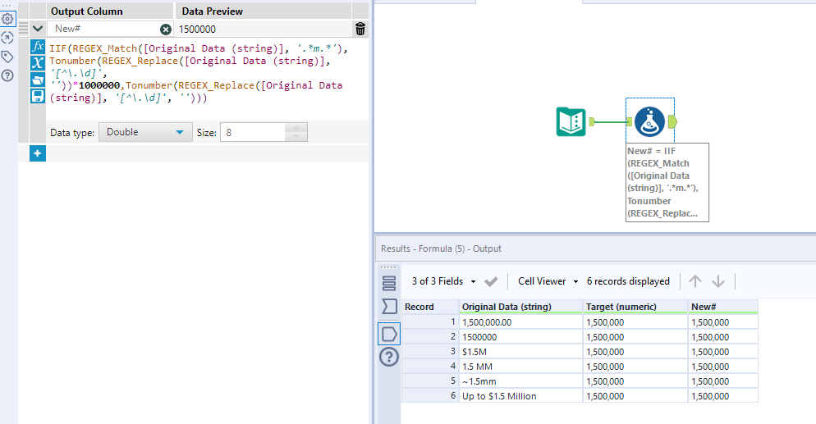The width and height of the screenshot is (816, 424).
Task: Clear the New# output column name
Action: (166, 29)
